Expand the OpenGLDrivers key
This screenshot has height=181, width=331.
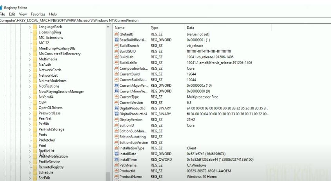coord(30,108)
